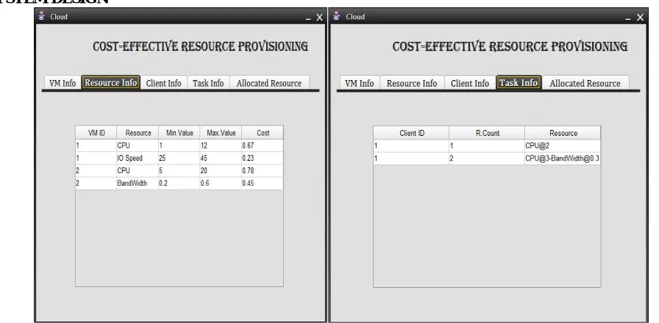
Task: Click the VM ID column header
Action: pyautogui.click(x=96, y=133)
